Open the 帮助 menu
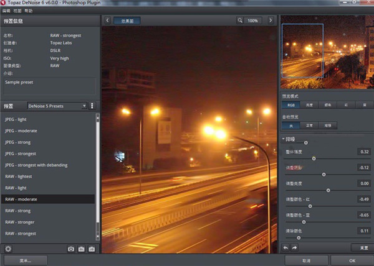The height and width of the screenshot is (266, 374). (29, 11)
